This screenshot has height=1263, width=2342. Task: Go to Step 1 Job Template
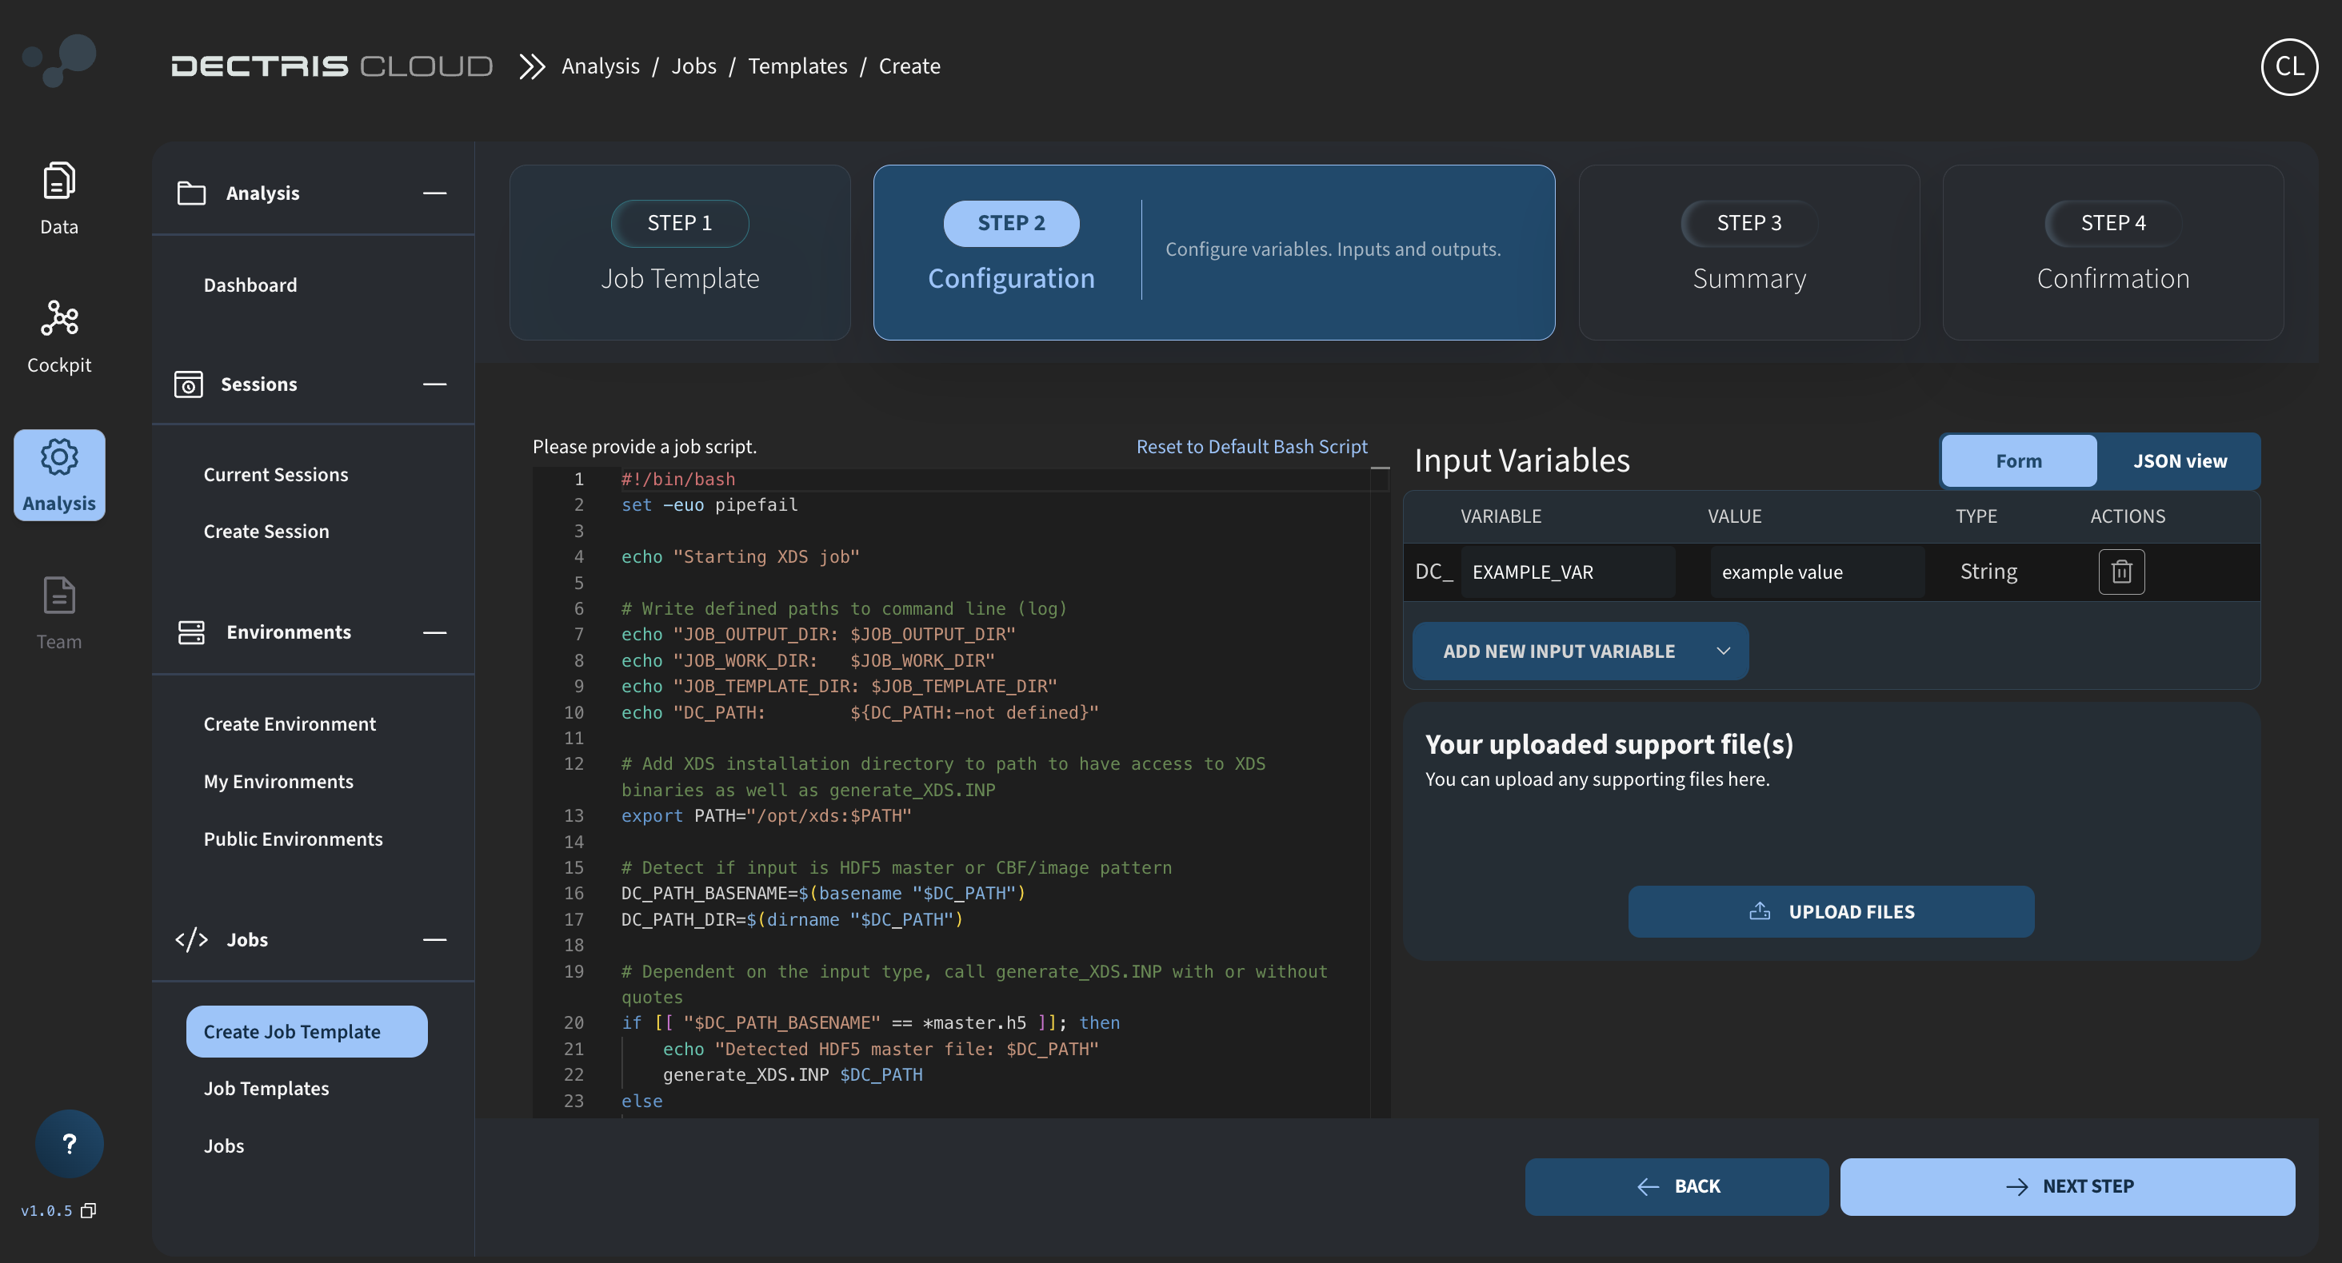click(680, 253)
